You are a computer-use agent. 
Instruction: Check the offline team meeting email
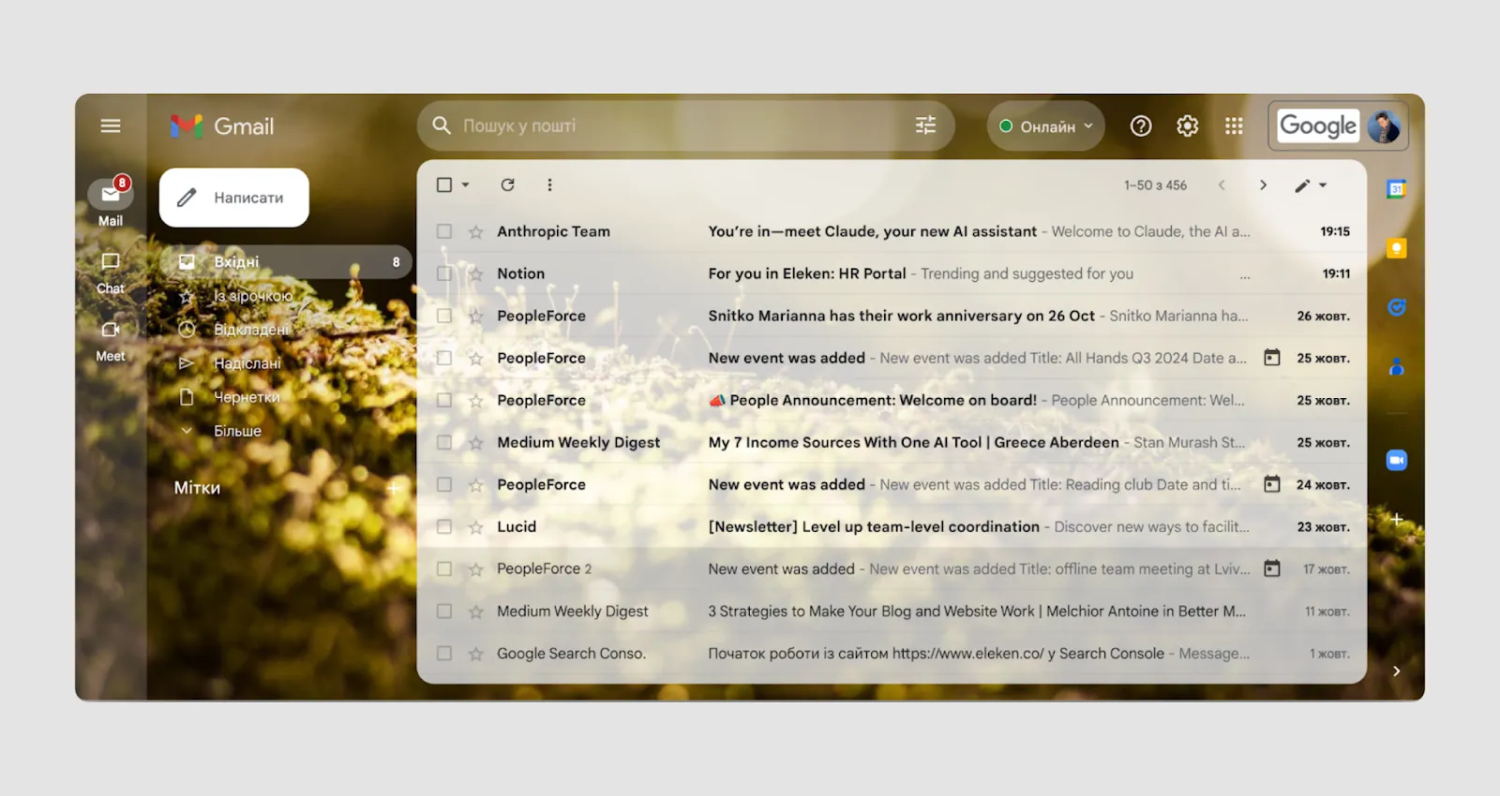[x=444, y=568]
